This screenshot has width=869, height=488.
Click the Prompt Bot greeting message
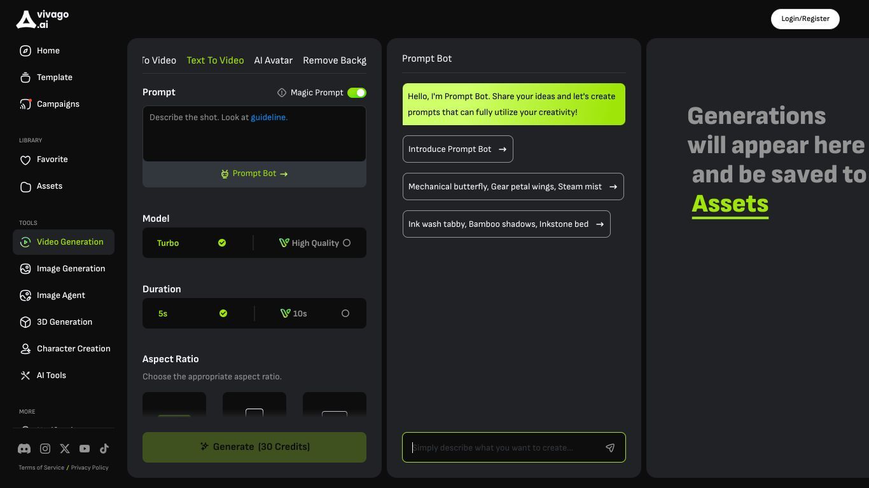coord(514,104)
